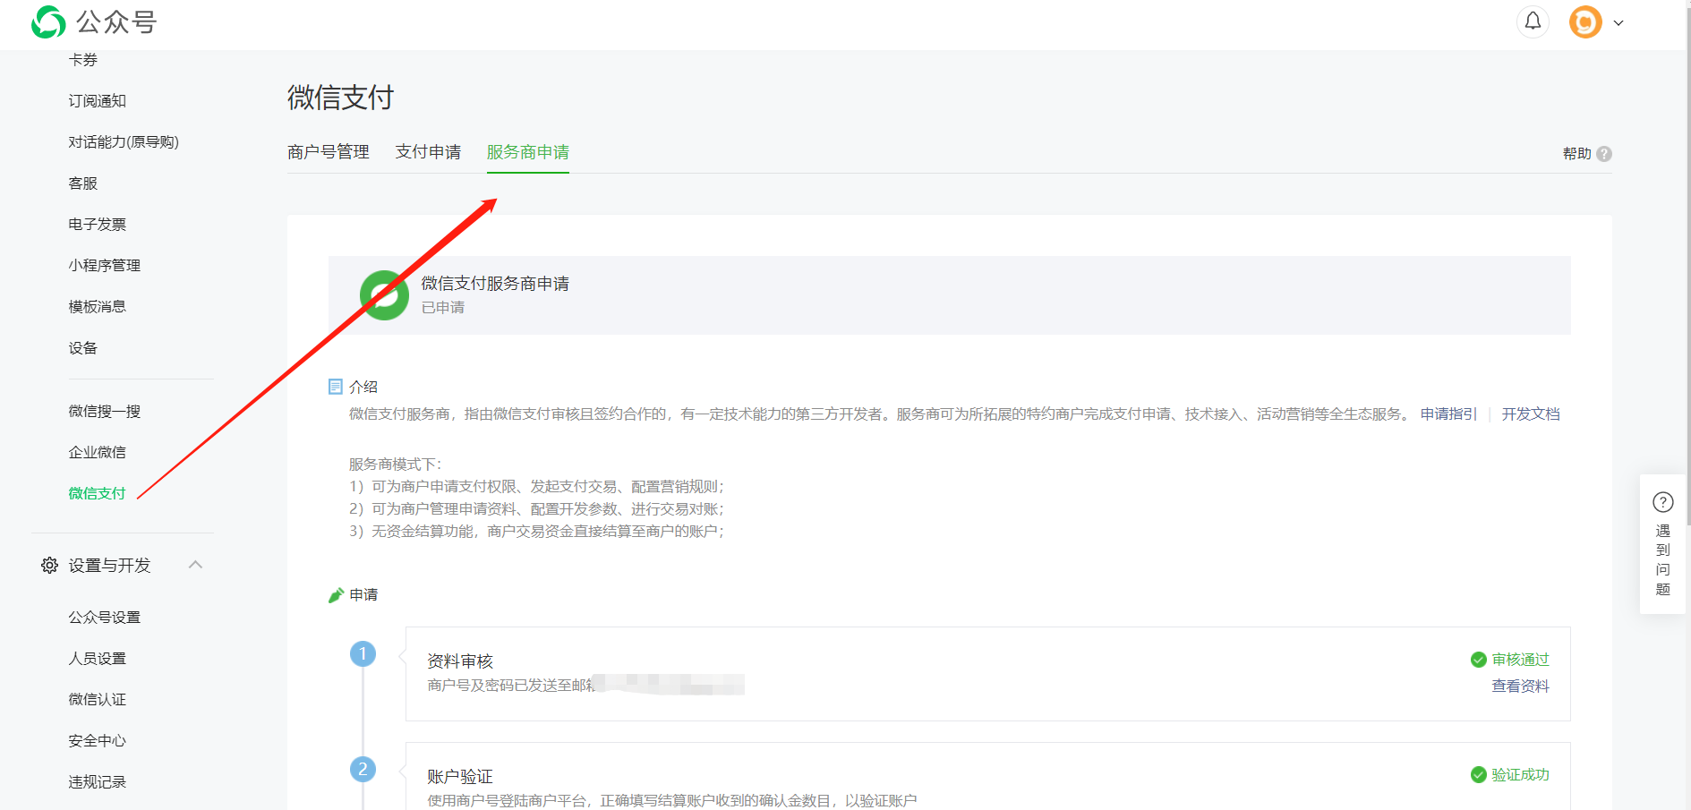Screen dimensions: 1691x810
Task: Open 微信搜一搜 in the sidebar
Action: [x=105, y=412]
